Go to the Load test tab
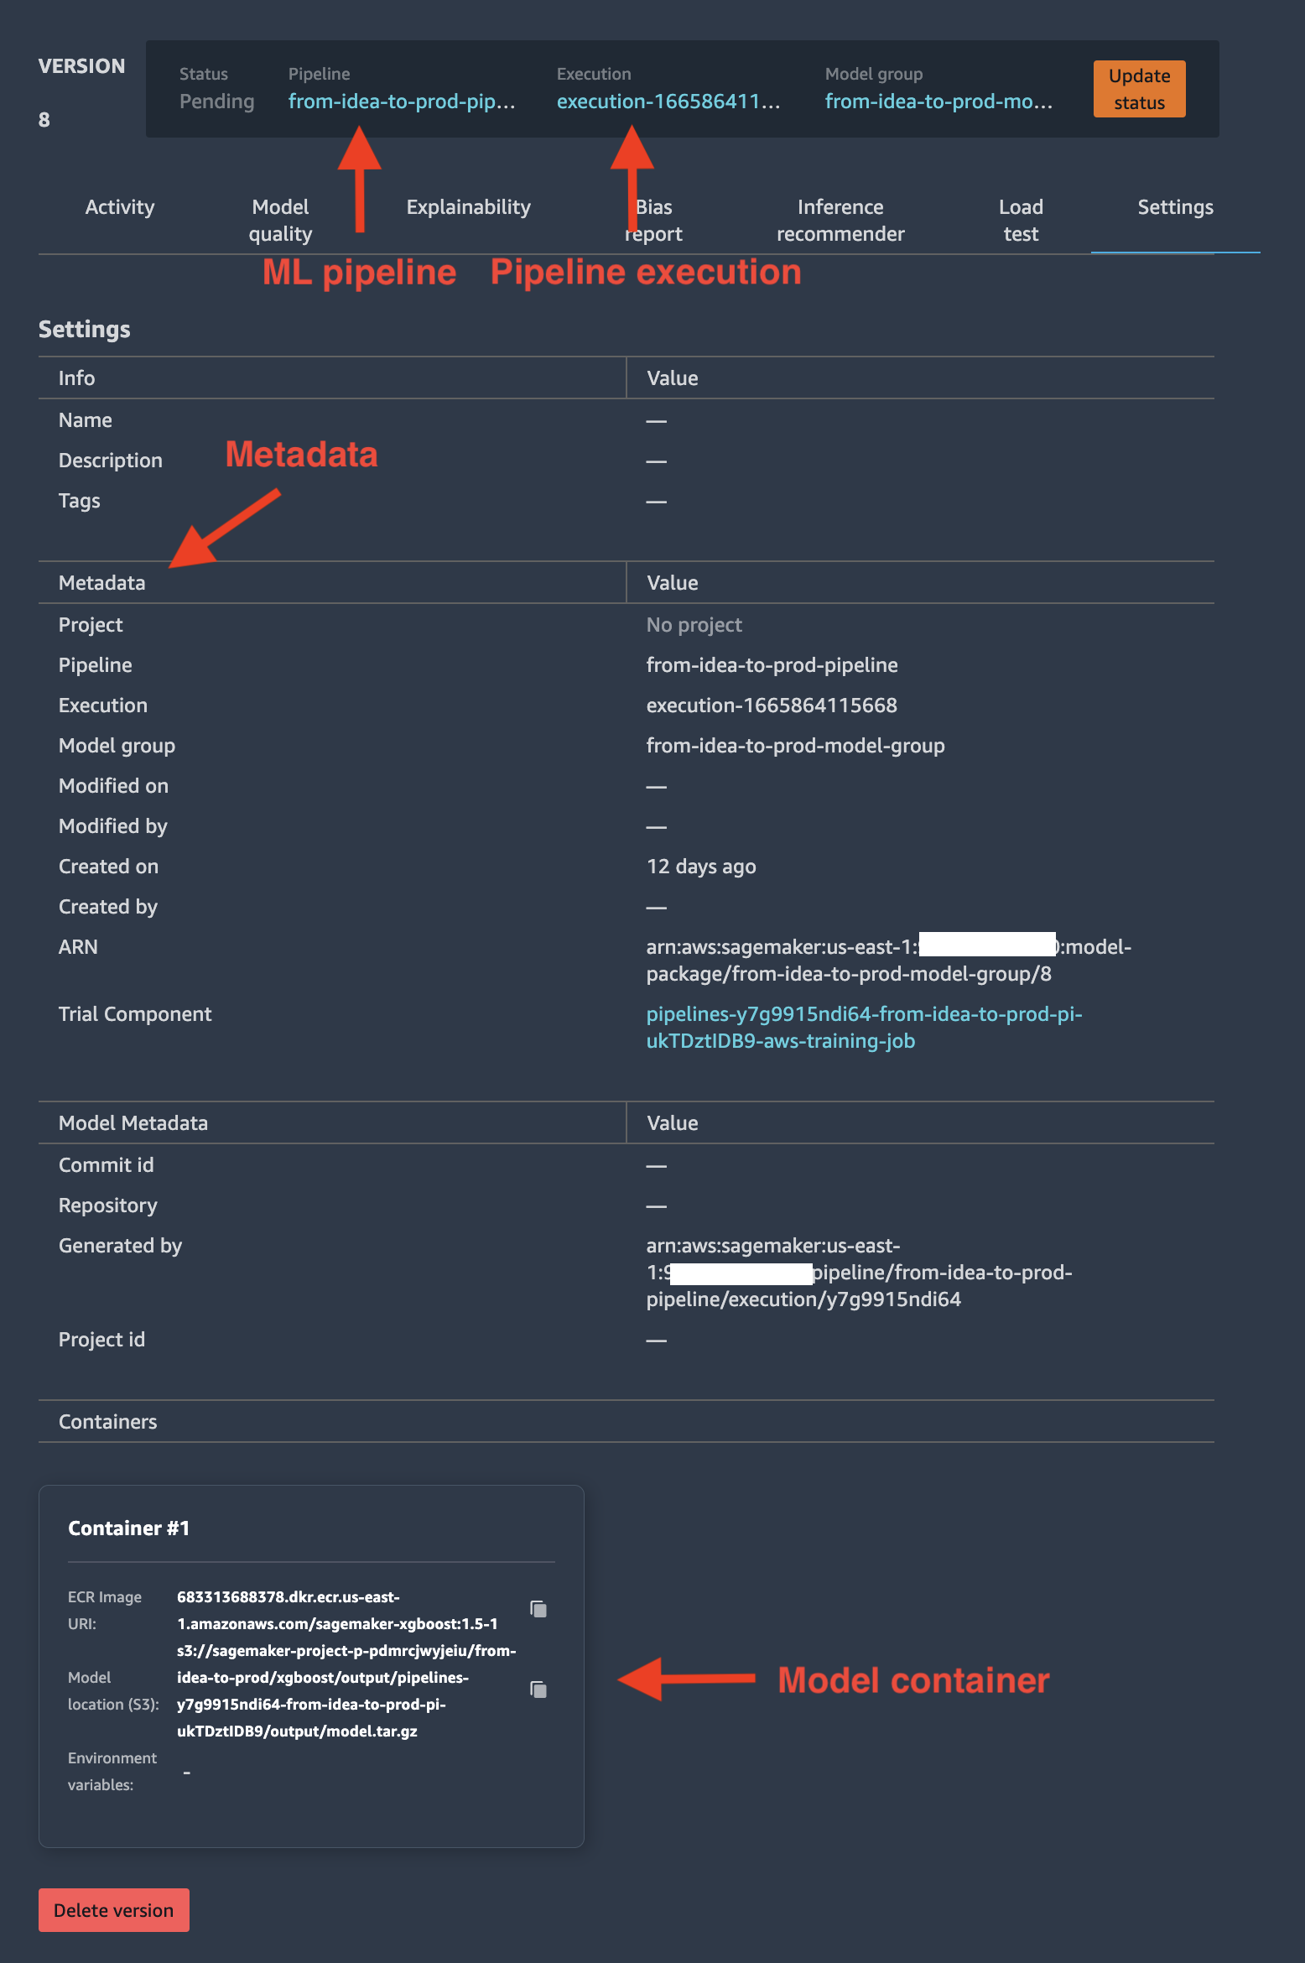 (x=1021, y=220)
